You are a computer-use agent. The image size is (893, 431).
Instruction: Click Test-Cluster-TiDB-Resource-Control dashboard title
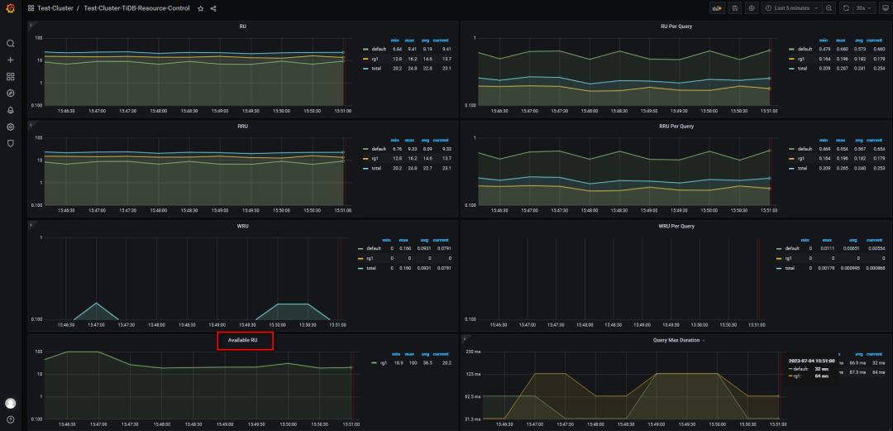[x=136, y=8]
